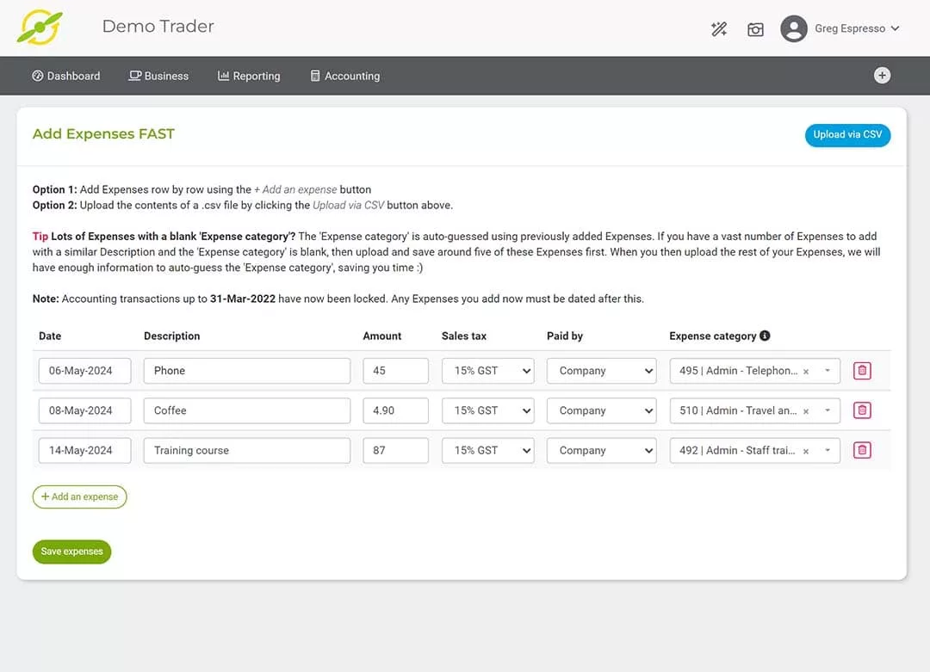Click the Sales tax column header
This screenshot has height=672, width=930.
[464, 336]
